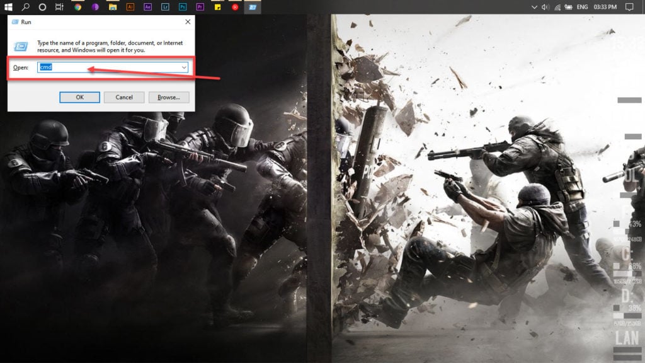Viewport: 645px width, 363px height.
Task: Open the volume speaker control
Action: [x=545, y=7]
